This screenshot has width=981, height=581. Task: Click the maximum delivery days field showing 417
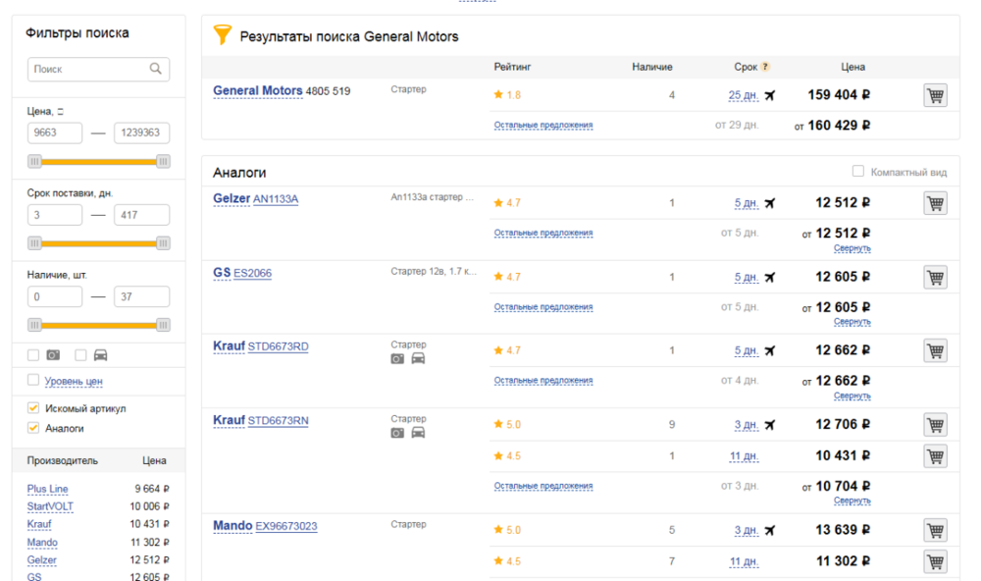coord(142,215)
